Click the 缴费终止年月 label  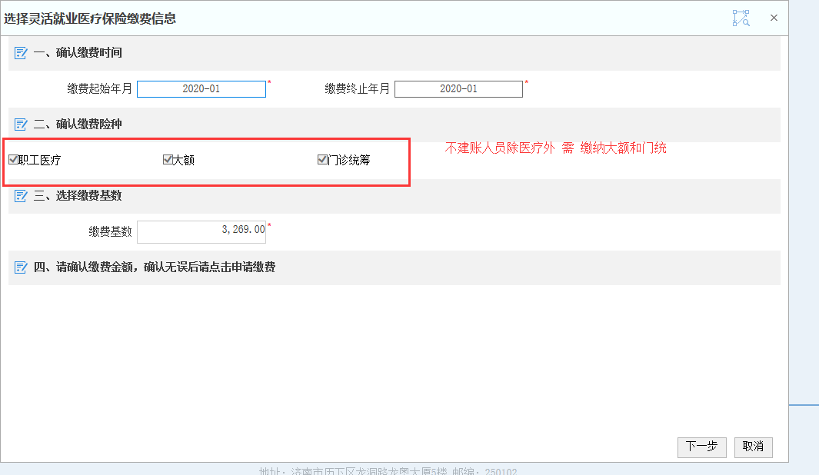[358, 88]
